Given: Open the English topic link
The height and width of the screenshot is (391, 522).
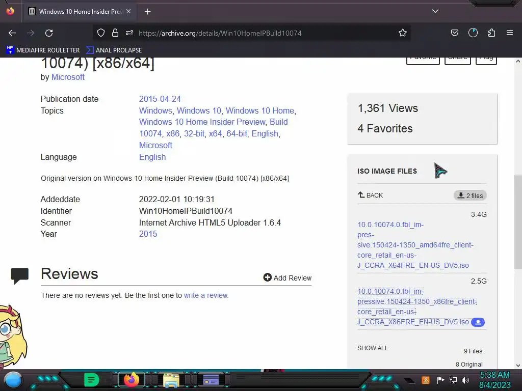Looking at the screenshot, I should (x=265, y=134).
